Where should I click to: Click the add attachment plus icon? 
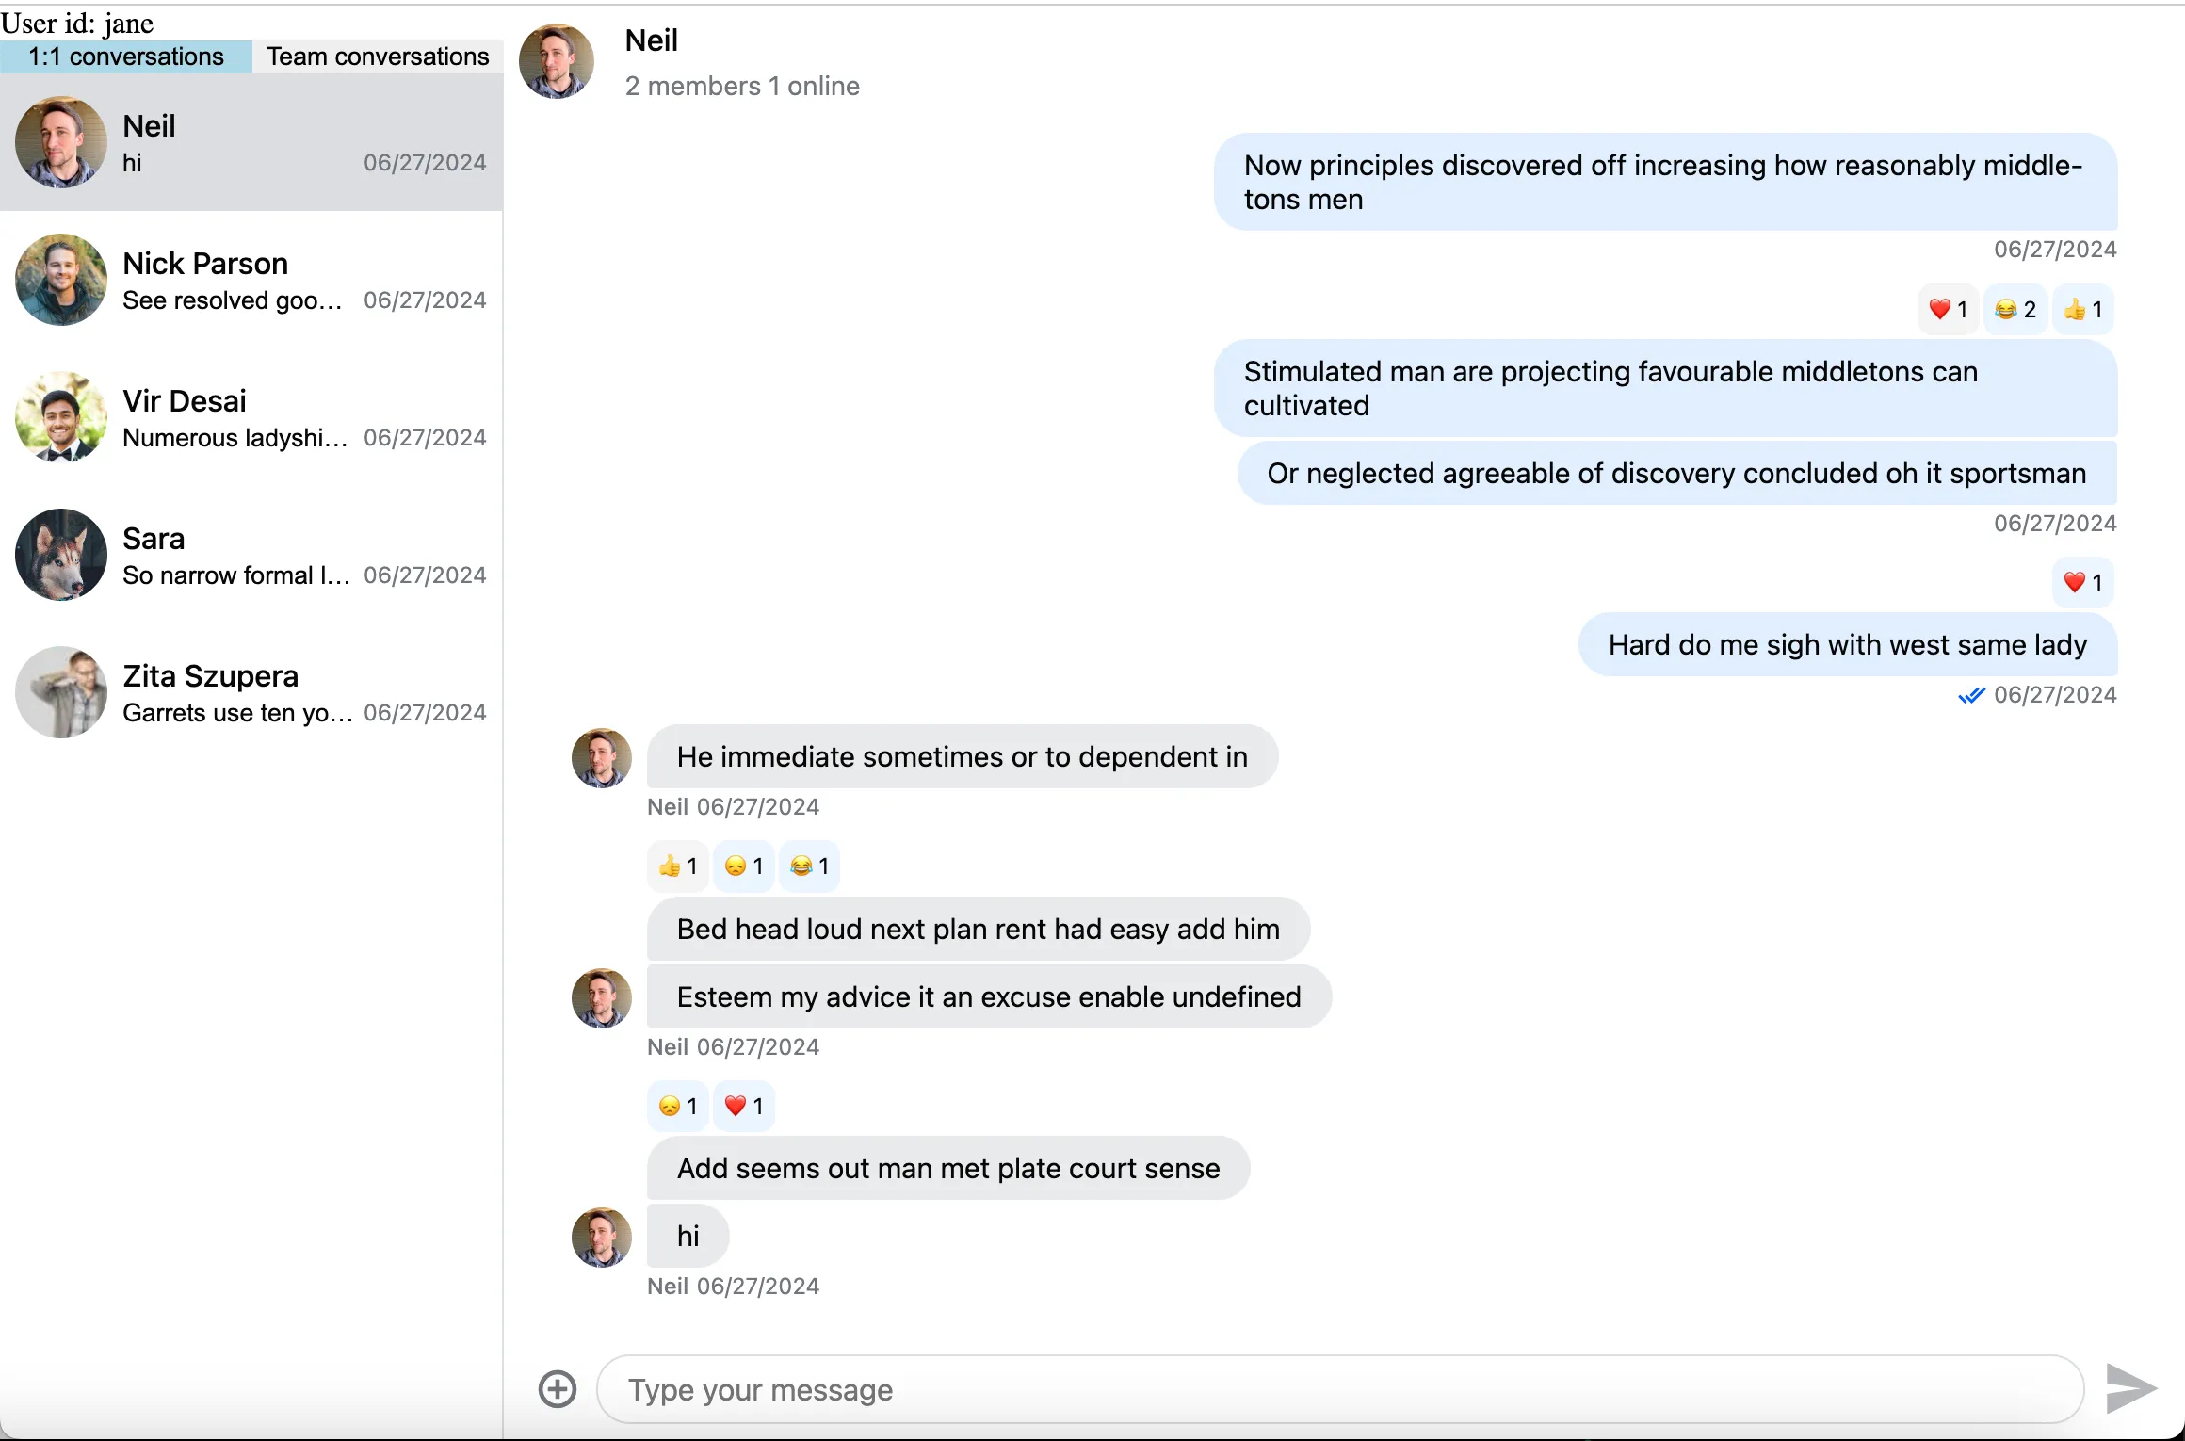[x=558, y=1386]
